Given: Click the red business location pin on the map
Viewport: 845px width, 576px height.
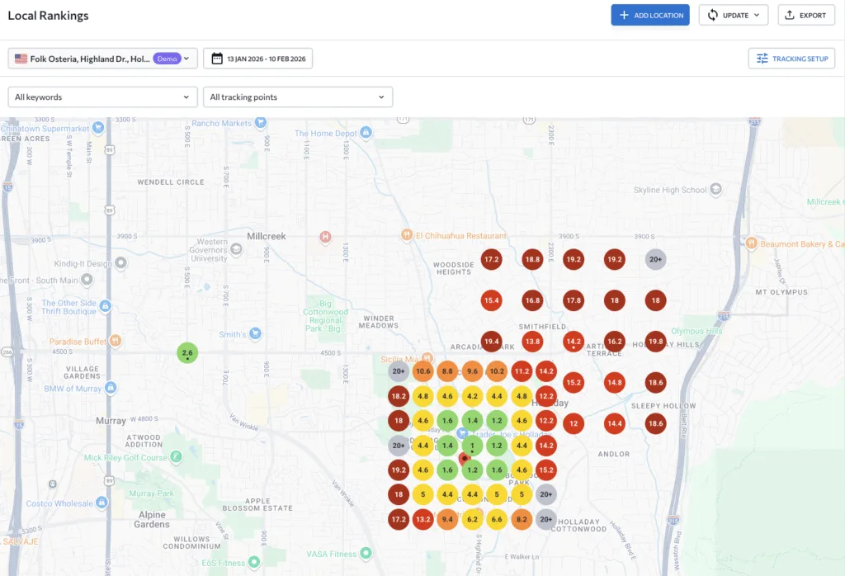Looking at the screenshot, I should [465, 459].
